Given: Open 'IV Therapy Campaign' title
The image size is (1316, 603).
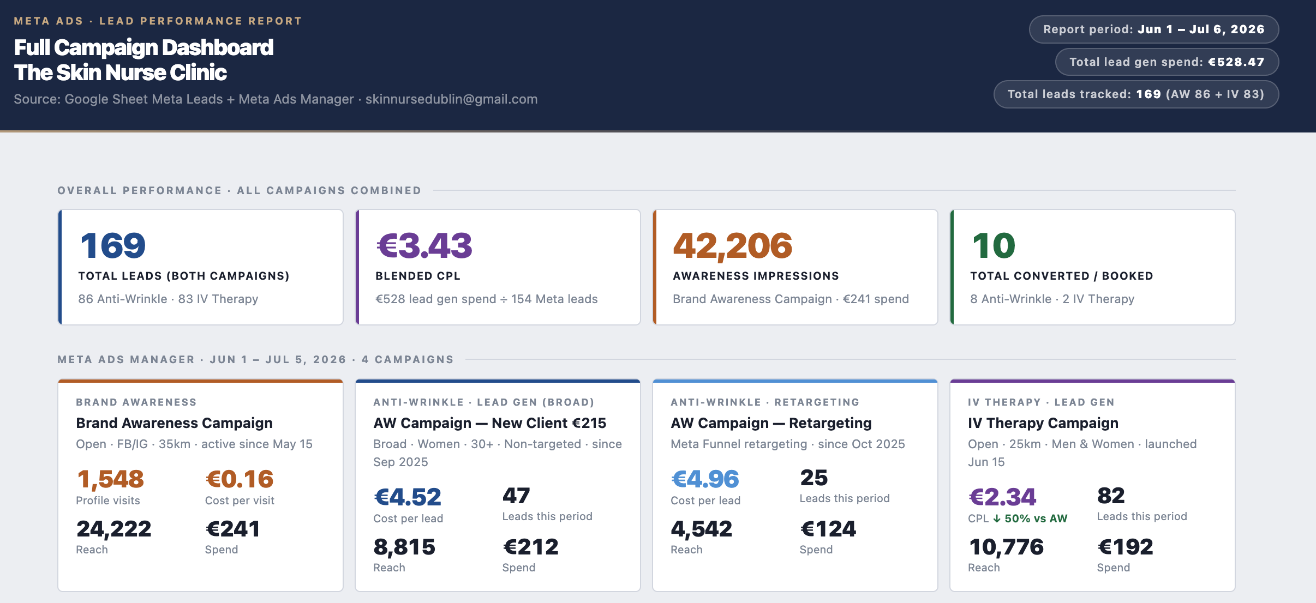Looking at the screenshot, I should pyautogui.click(x=1043, y=423).
